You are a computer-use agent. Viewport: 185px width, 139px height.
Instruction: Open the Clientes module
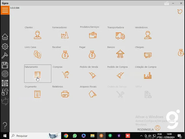pos(37,35)
